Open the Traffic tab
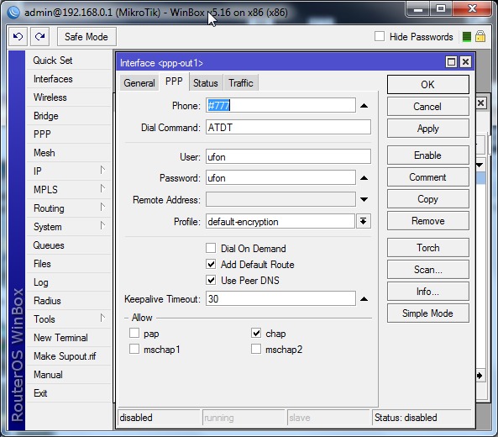498x437 pixels. pyautogui.click(x=241, y=83)
